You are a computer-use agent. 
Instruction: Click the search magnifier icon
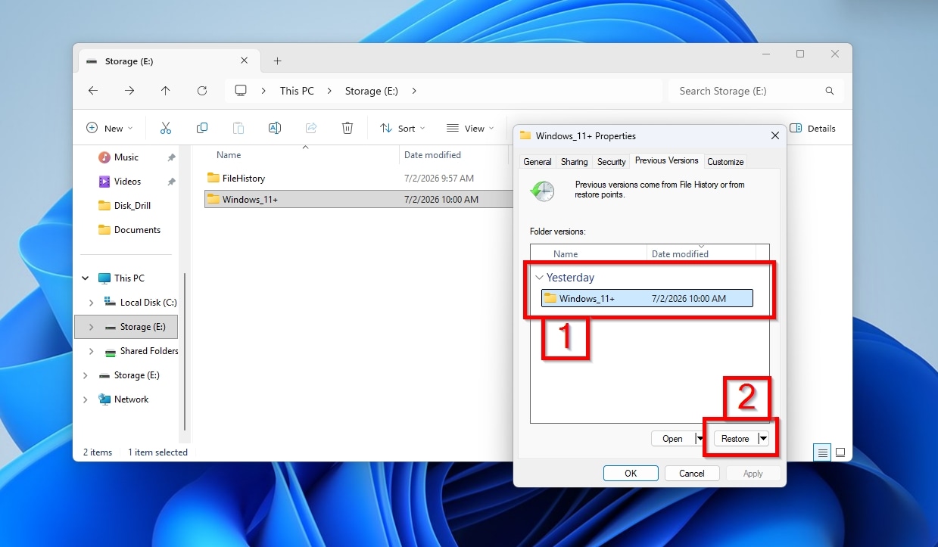[x=830, y=91]
